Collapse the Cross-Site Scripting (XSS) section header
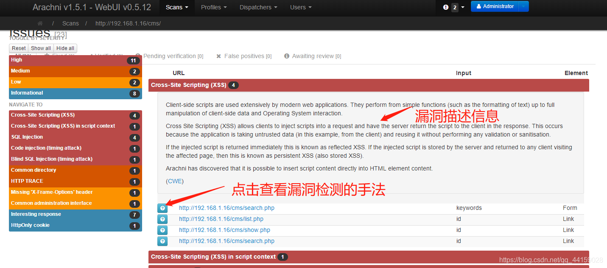The image size is (607, 268). (x=369, y=85)
